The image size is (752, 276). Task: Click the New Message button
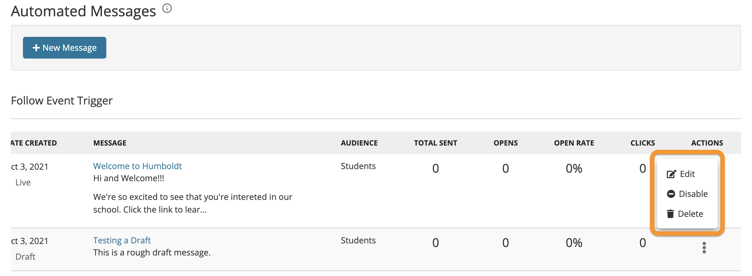65,48
